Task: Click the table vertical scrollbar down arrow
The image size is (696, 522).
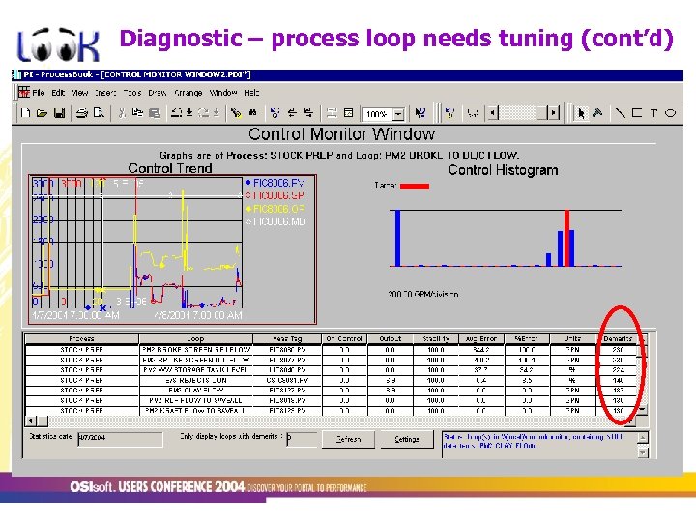Action: [x=642, y=409]
